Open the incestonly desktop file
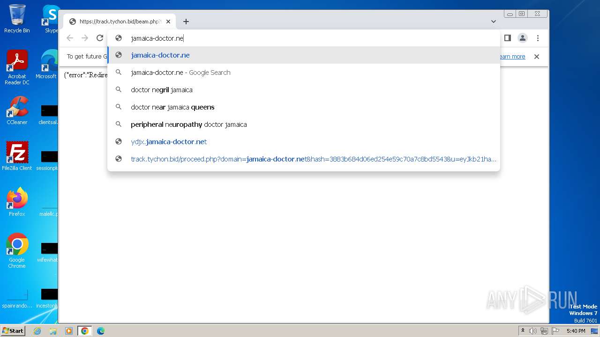The height and width of the screenshot is (337, 600). coord(48,298)
